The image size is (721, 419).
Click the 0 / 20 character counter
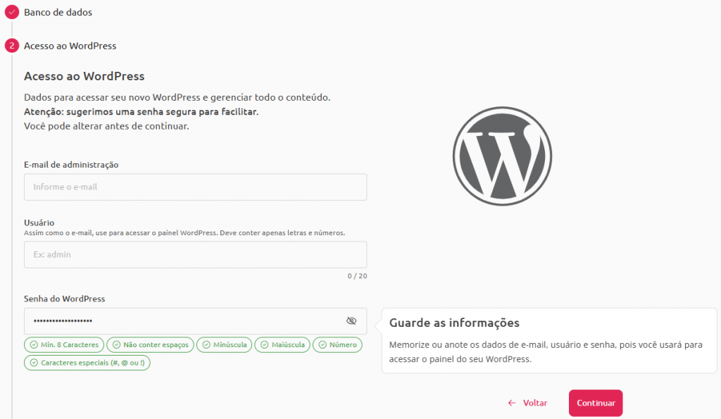357,276
